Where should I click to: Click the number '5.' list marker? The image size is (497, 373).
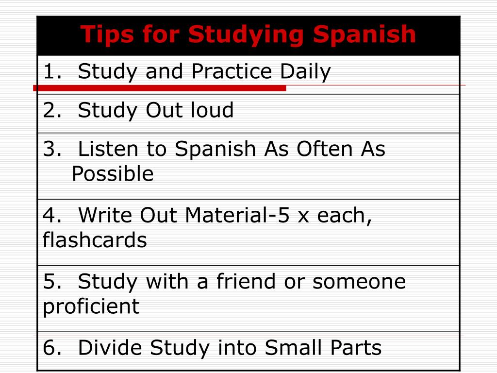click(x=52, y=281)
